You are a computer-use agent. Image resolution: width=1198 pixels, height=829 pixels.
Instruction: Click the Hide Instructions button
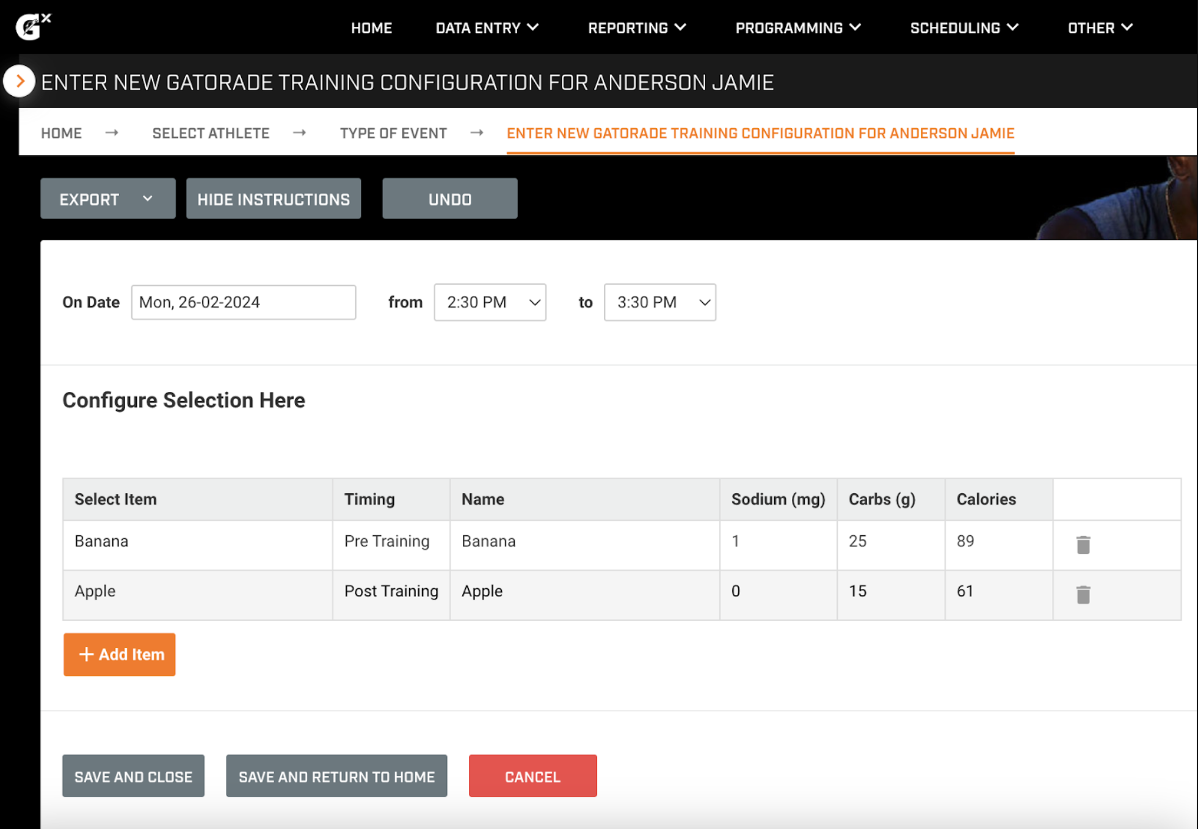pos(273,198)
